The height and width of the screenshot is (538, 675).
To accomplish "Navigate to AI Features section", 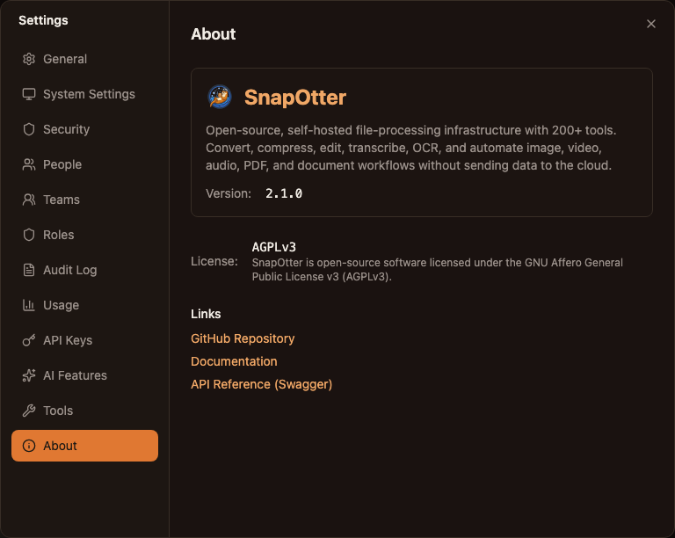I will tap(84, 375).
